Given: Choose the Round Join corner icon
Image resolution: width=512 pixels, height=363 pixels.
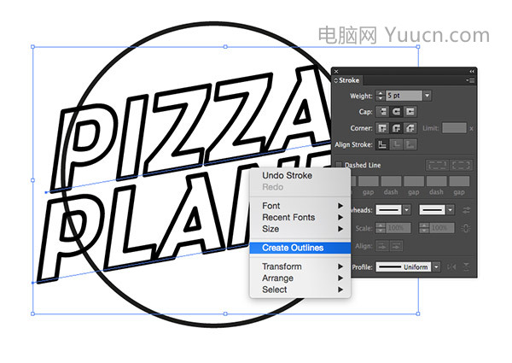Looking at the screenshot, I should (396, 128).
